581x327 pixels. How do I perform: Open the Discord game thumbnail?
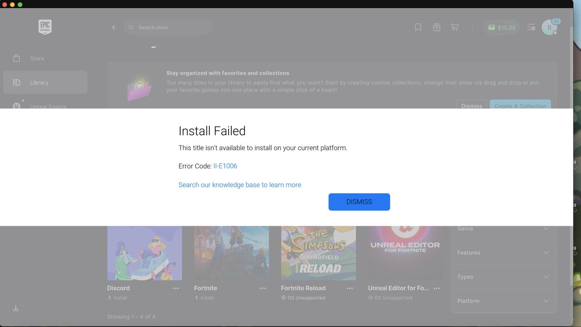145,253
